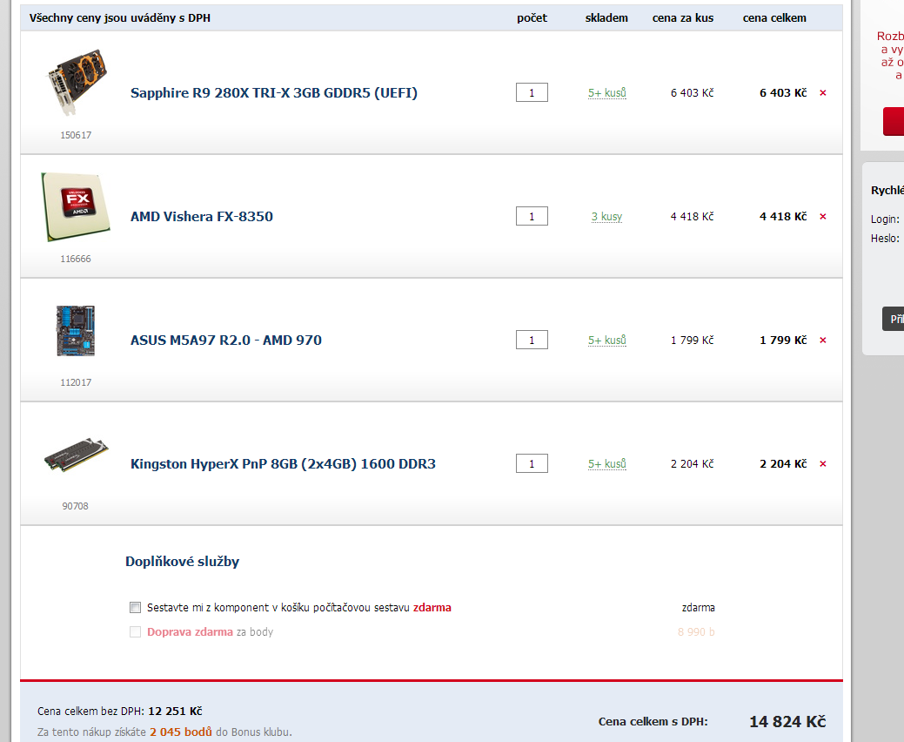Show stock availability '3 kusy' for FX-8350
Screen dimensions: 904x742
click(x=606, y=217)
